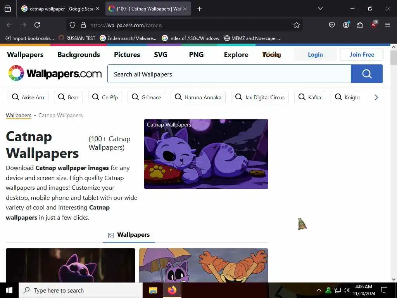Reload the current page
Image resolution: width=397 pixels, height=298 pixels.
[x=37, y=25]
